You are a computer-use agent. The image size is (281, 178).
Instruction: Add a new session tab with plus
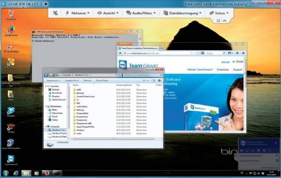(46, 4)
